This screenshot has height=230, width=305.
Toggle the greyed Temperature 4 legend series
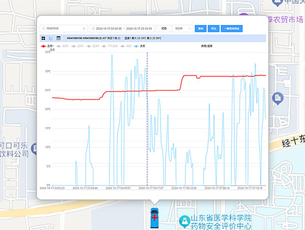click(x=93, y=46)
